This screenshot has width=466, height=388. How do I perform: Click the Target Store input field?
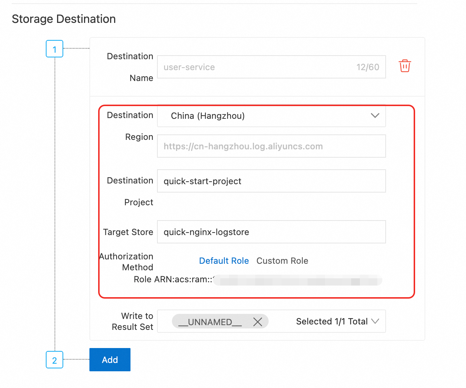[272, 232]
